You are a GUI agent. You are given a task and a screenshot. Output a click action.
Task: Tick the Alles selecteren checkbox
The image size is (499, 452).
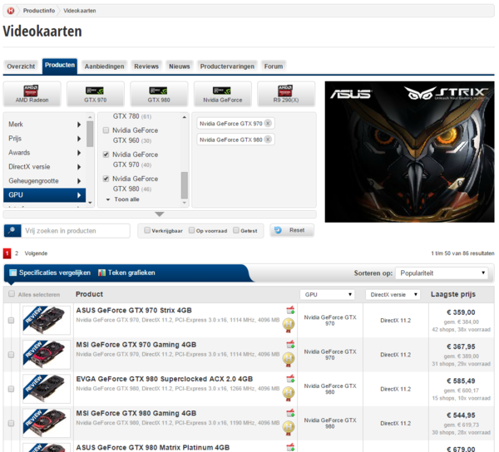pyautogui.click(x=12, y=293)
